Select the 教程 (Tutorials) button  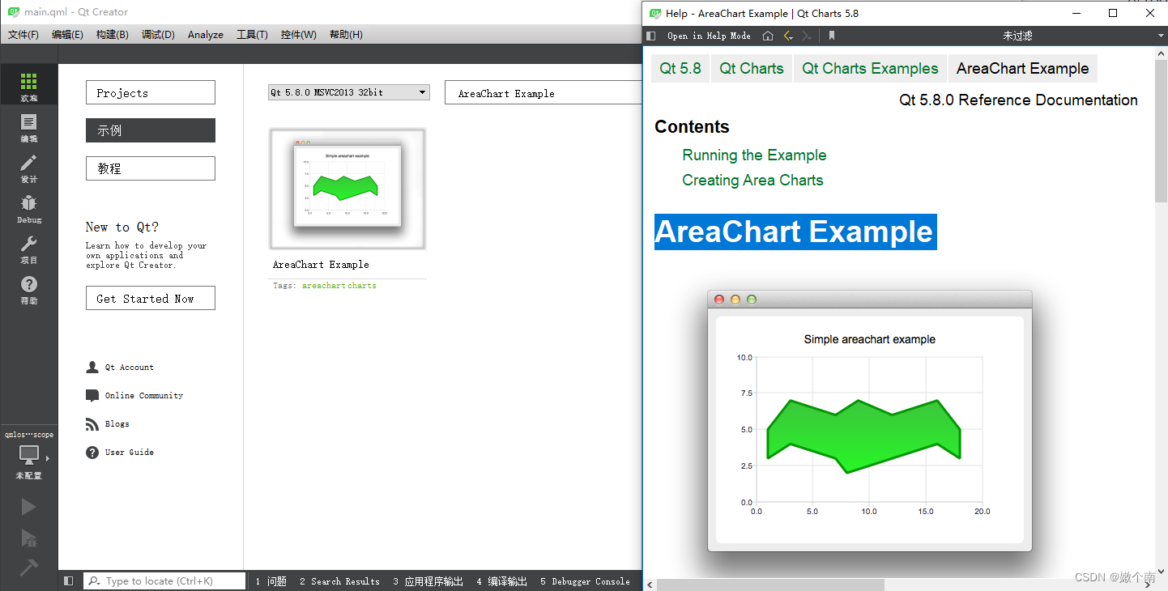151,168
